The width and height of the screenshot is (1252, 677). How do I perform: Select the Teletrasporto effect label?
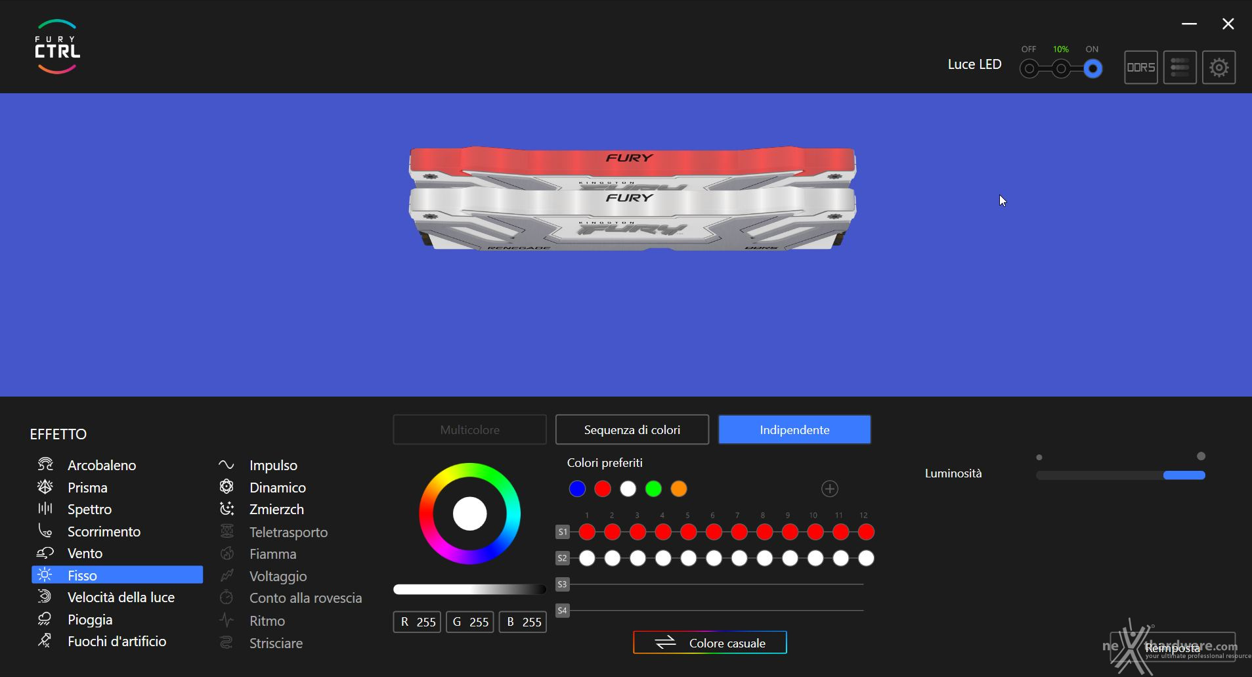[x=288, y=532]
